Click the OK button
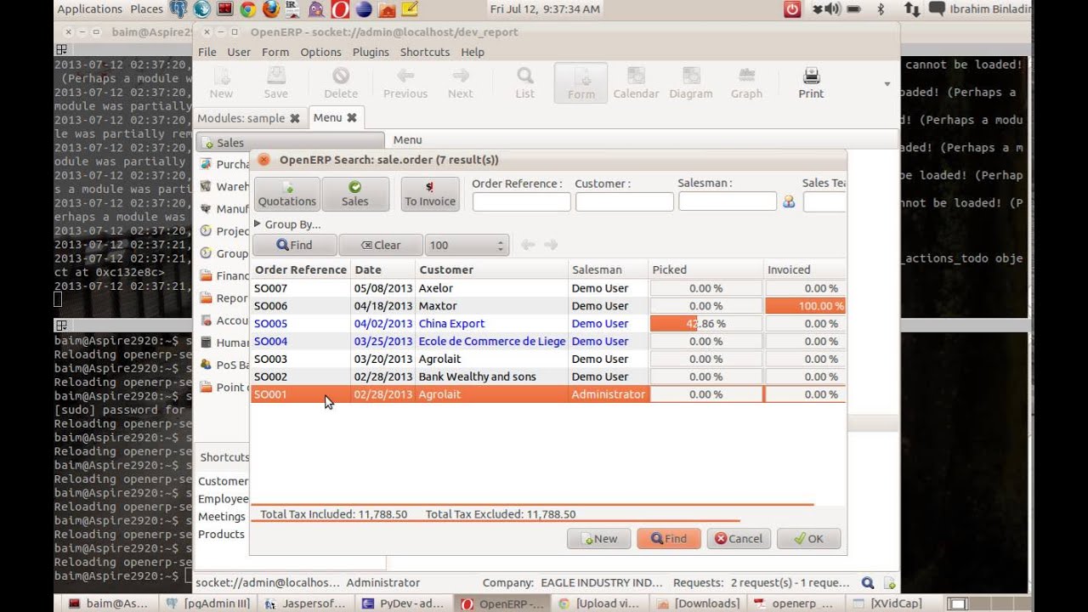Viewport: 1088px width, 612px height. 808,539
